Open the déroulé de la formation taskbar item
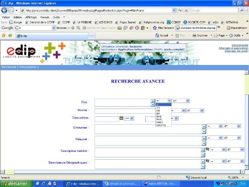This screenshot has width=249, height=187. [x=121, y=184]
